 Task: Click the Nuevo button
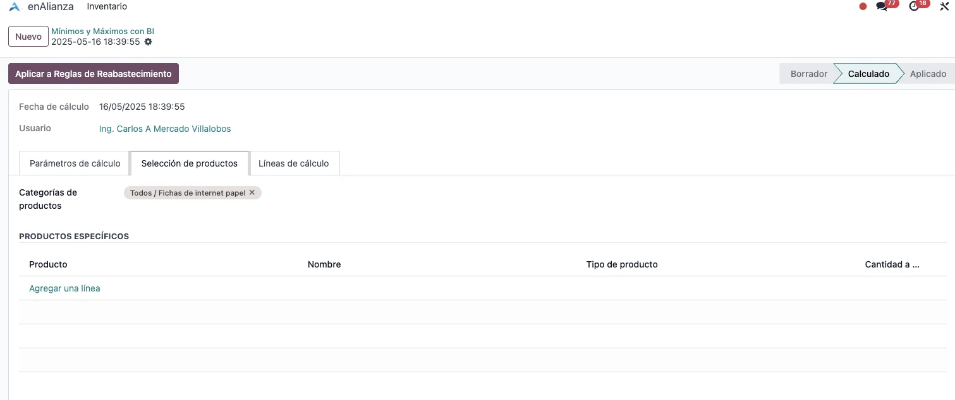(x=28, y=37)
